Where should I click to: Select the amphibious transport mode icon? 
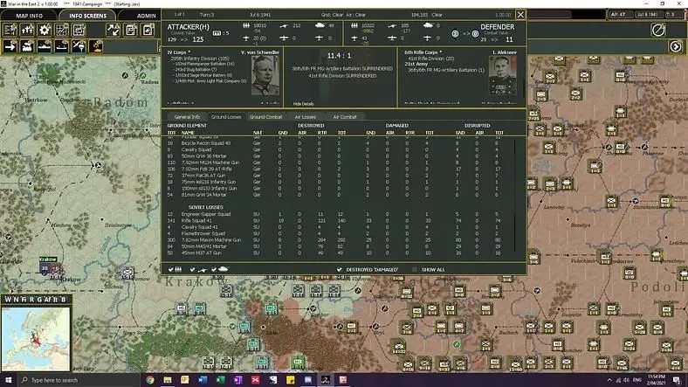tap(61, 46)
